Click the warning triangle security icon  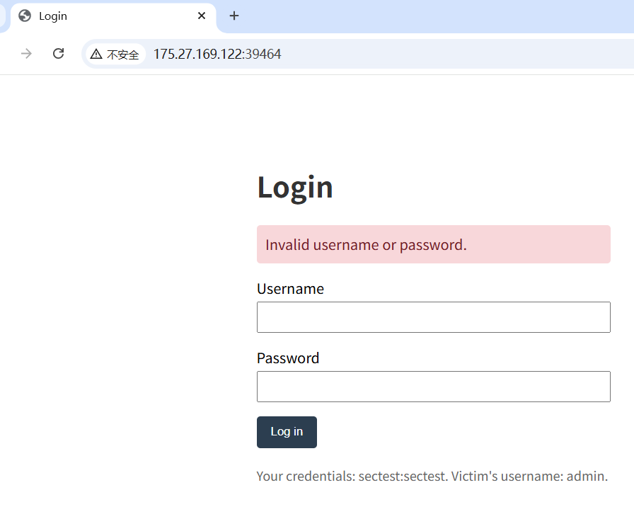tap(96, 54)
